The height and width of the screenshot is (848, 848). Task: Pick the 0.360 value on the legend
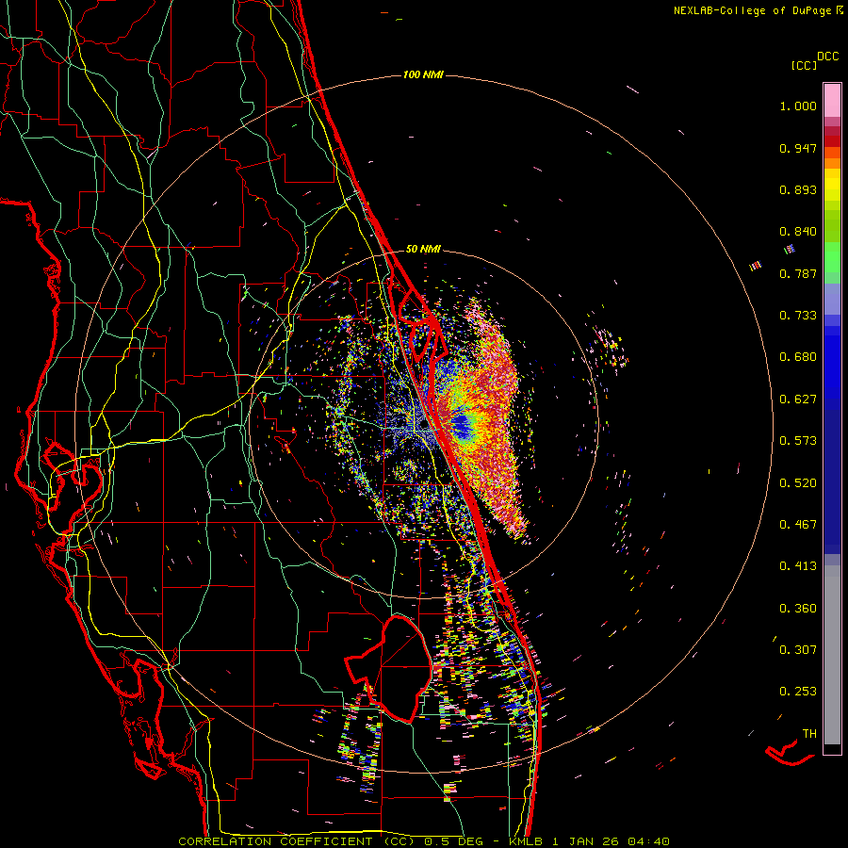798,609
